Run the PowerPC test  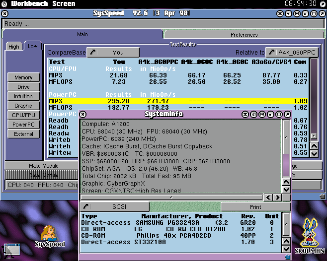coord(23,125)
